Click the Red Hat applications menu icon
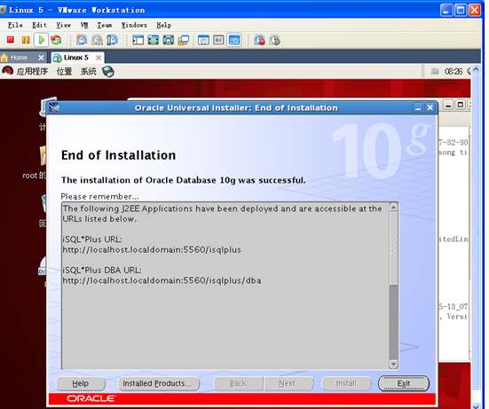Screen dimensions: 489x409 7,71
